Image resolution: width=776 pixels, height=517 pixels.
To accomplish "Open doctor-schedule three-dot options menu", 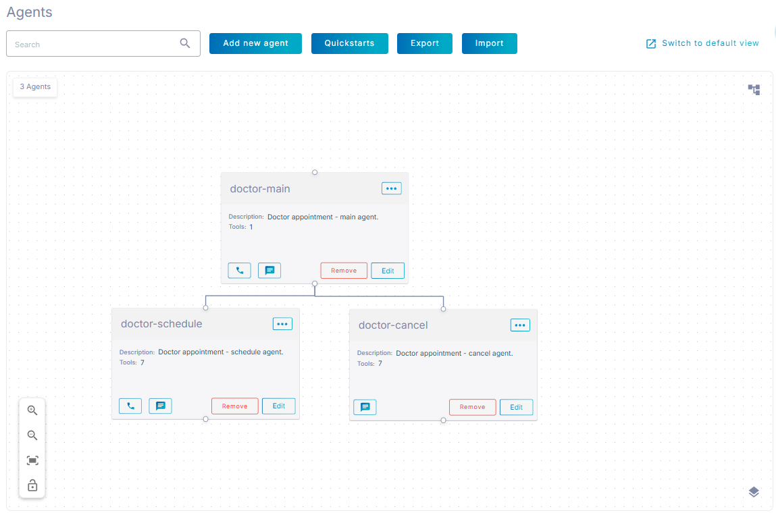I will pyautogui.click(x=282, y=324).
